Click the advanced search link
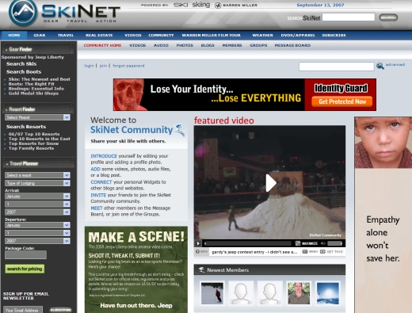The image size is (412, 313). 395,64
